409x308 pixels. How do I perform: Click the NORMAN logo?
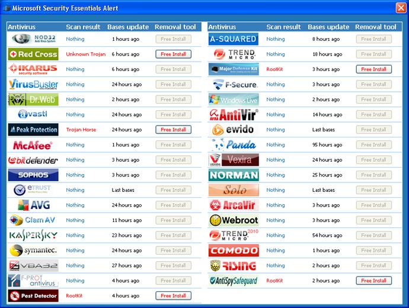tap(234, 175)
